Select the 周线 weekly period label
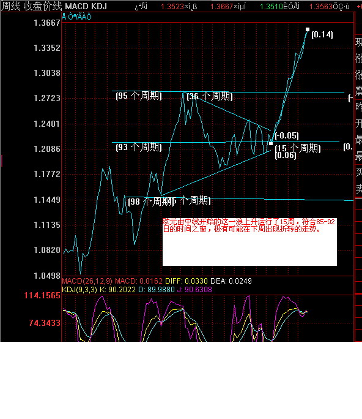Viewport: 362px width, 419px height. pos(10,6)
